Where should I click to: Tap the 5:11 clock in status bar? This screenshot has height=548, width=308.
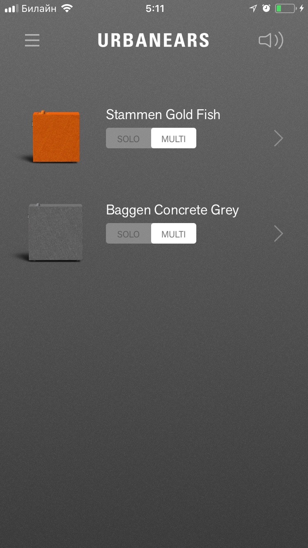(155, 8)
